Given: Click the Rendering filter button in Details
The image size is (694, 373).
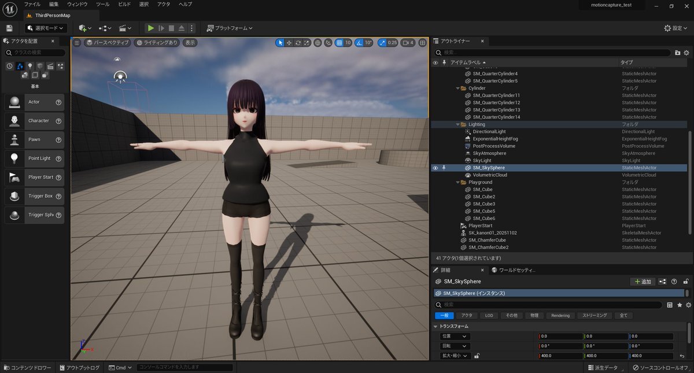Looking at the screenshot, I should pyautogui.click(x=560, y=316).
